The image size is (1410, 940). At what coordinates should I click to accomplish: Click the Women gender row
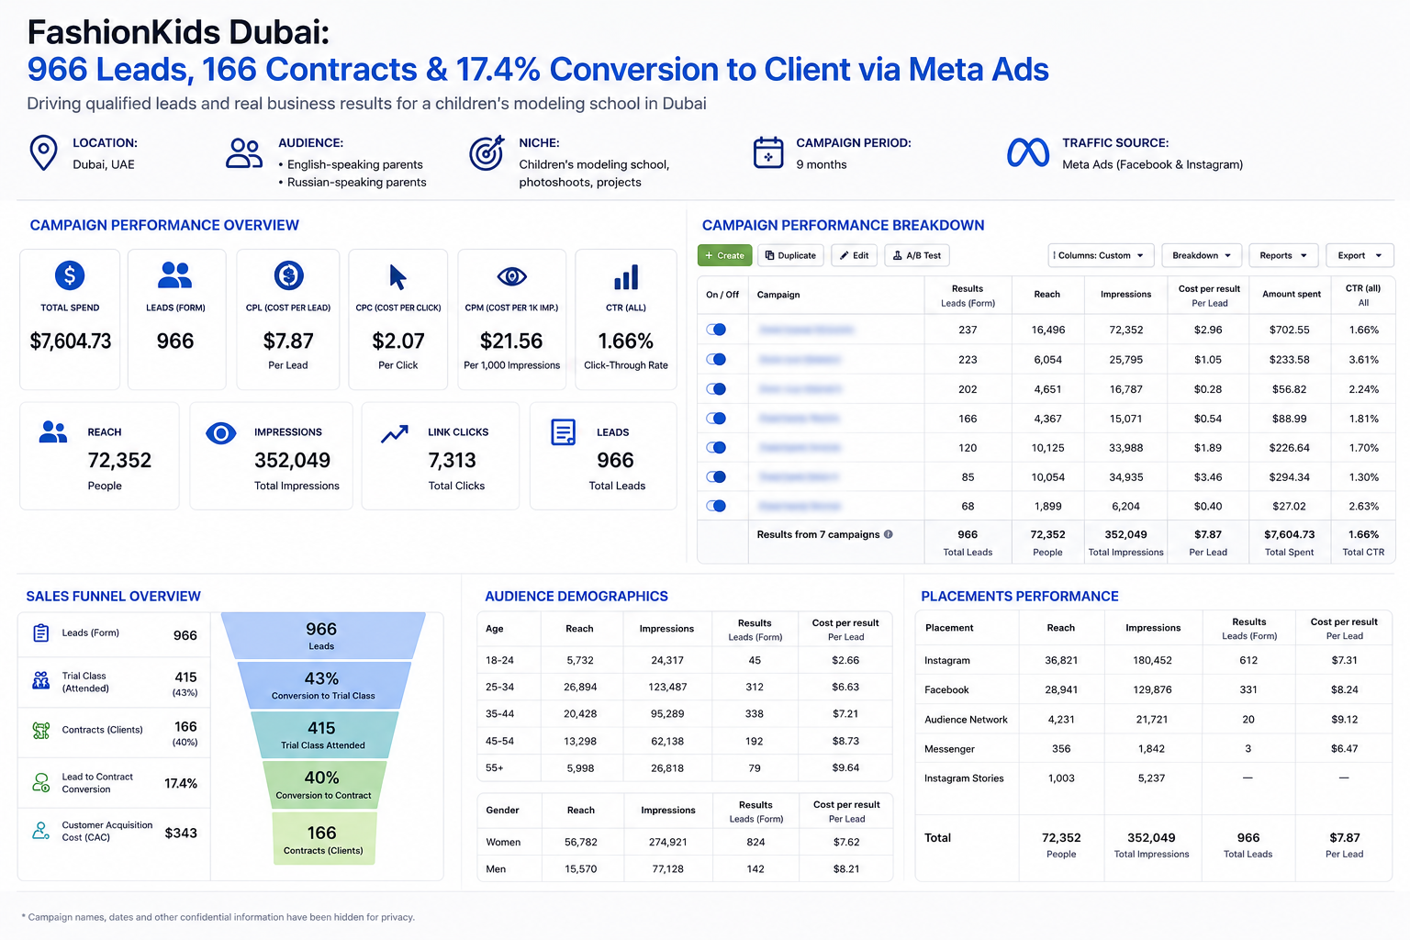tap(685, 842)
